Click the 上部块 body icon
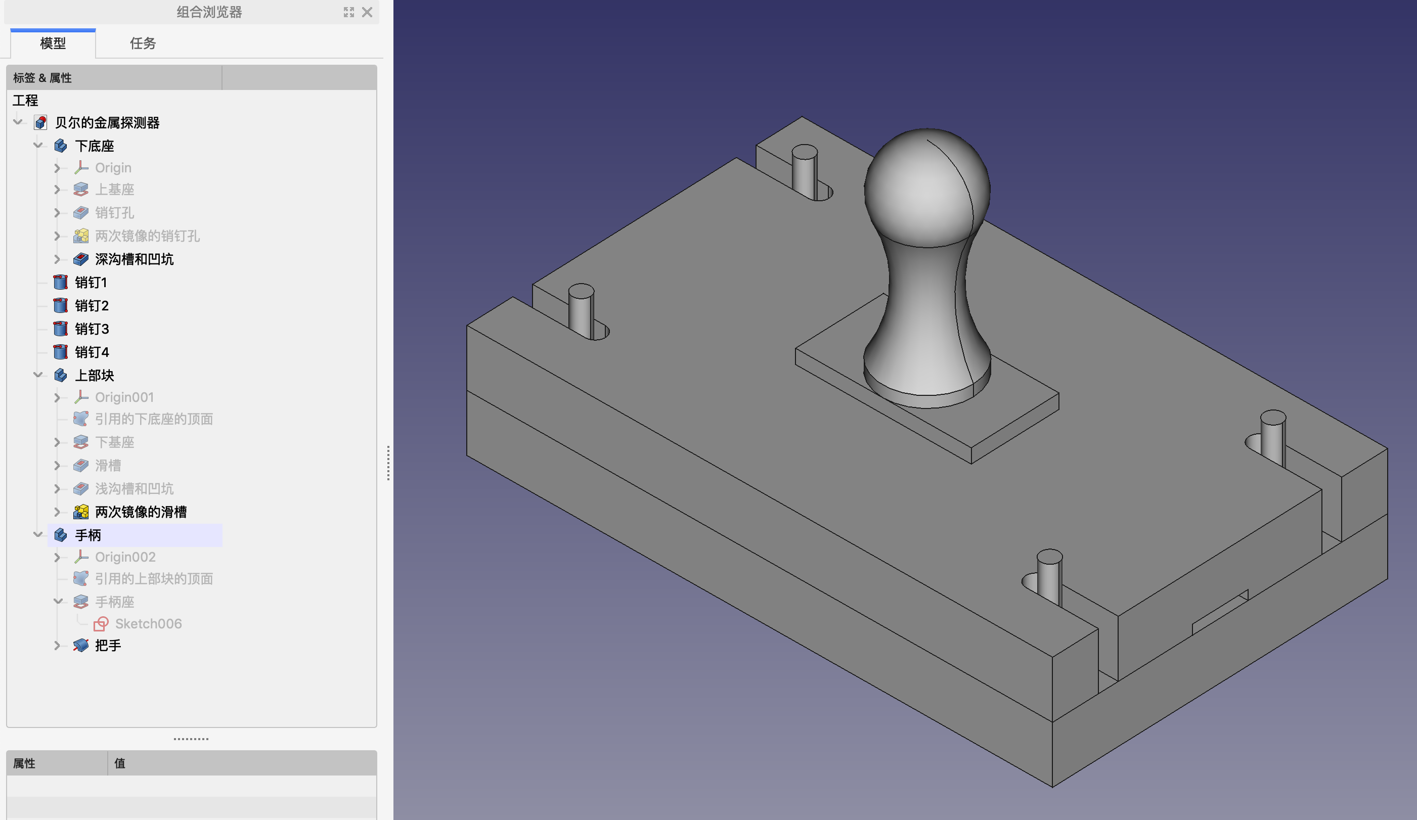 pyautogui.click(x=62, y=374)
